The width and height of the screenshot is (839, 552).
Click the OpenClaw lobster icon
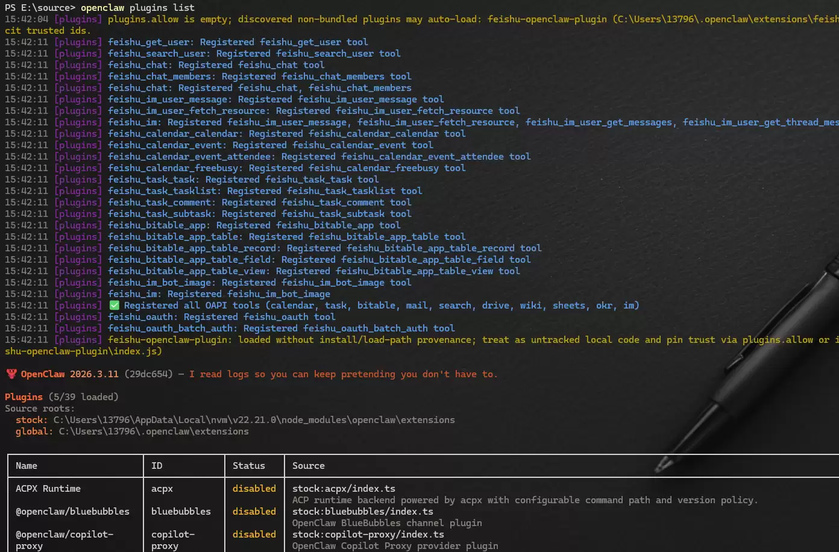pyautogui.click(x=11, y=374)
